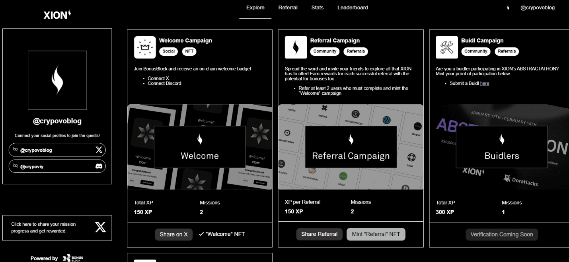Click the Discord logo in @crypoviy row
The width and height of the screenshot is (569, 262).
coord(99,166)
